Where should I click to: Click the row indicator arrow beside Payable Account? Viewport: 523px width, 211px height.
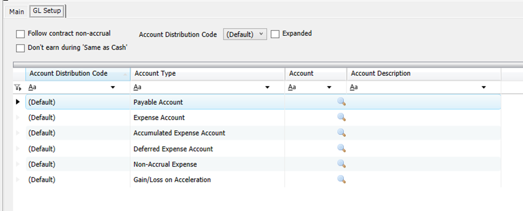[18, 102]
